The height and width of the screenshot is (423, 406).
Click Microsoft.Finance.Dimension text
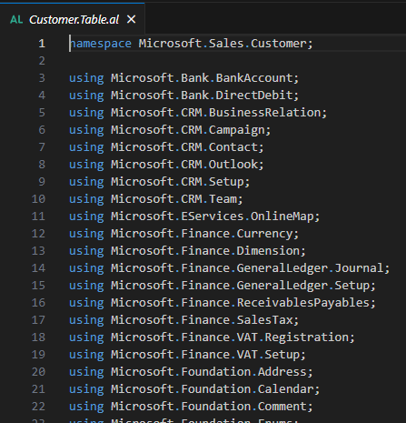(205, 251)
